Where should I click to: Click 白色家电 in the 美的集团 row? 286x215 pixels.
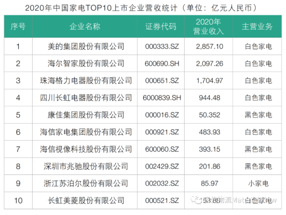[258, 47]
